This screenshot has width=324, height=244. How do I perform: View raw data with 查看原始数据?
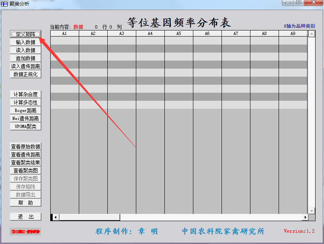tap(26, 146)
